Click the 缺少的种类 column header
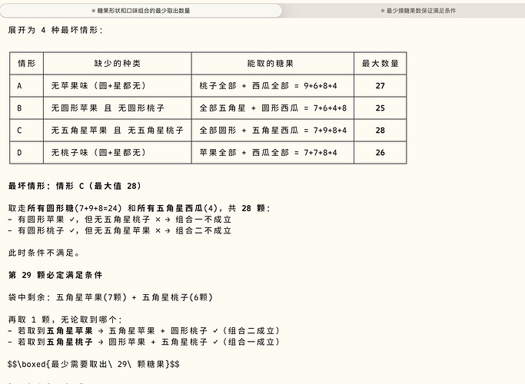525x384 pixels. (117, 64)
